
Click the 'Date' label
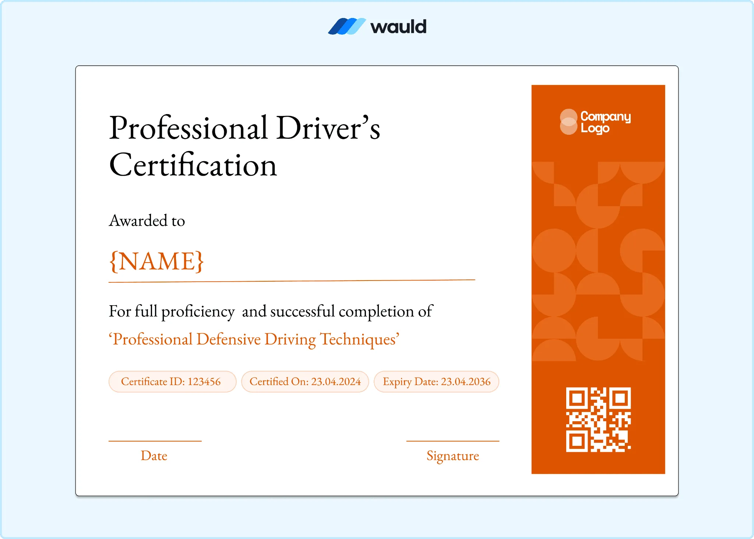pos(154,456)
